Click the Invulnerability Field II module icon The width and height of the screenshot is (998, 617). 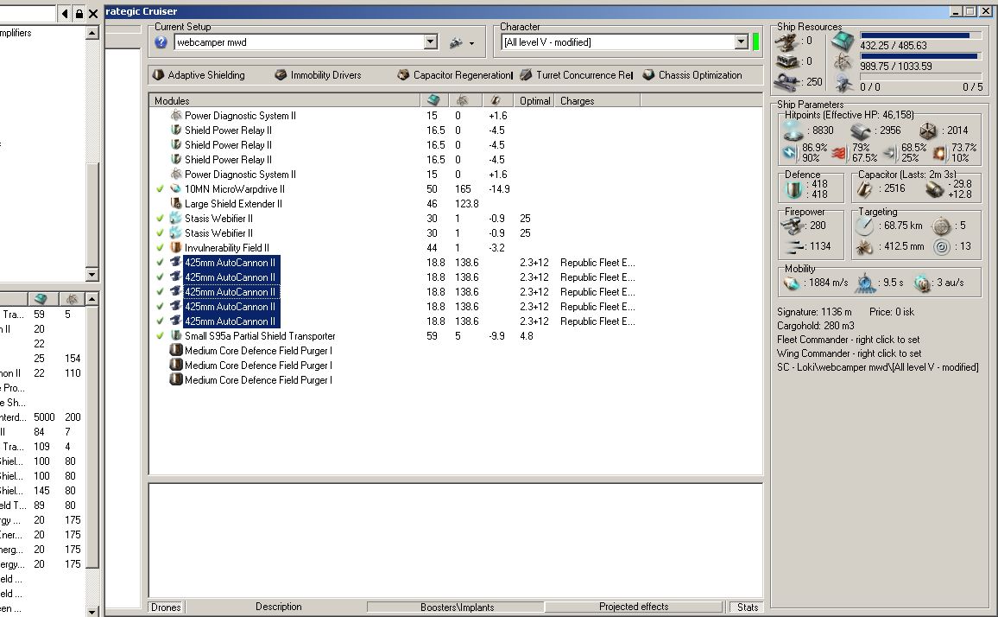[176, 247]
